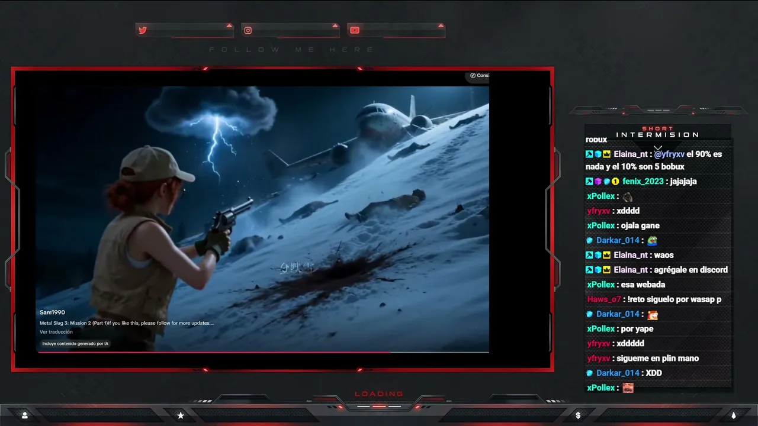Click the emote in xPollex's last chat message
The image size is (758, 426).
coord(628,388)
